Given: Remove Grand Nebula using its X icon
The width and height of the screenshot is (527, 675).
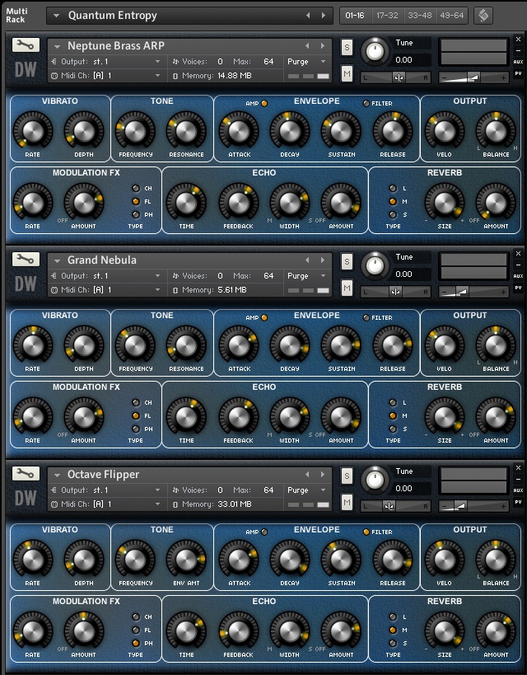Looking at the screenshot, I should (518, 253).
